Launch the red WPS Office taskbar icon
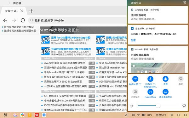This screenshot has width=189, height=118. tap(37, 115)
